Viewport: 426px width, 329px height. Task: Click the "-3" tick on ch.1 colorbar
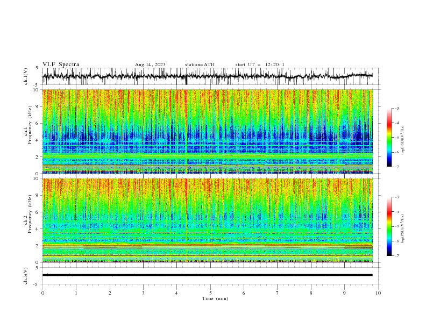tap(397, 108)
